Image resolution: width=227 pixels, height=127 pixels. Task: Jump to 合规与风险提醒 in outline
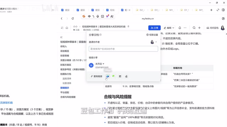(x=68, y=97)
